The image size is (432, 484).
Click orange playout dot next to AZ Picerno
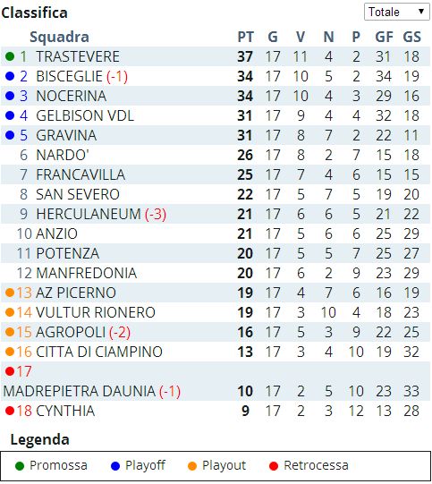point(10,293)
